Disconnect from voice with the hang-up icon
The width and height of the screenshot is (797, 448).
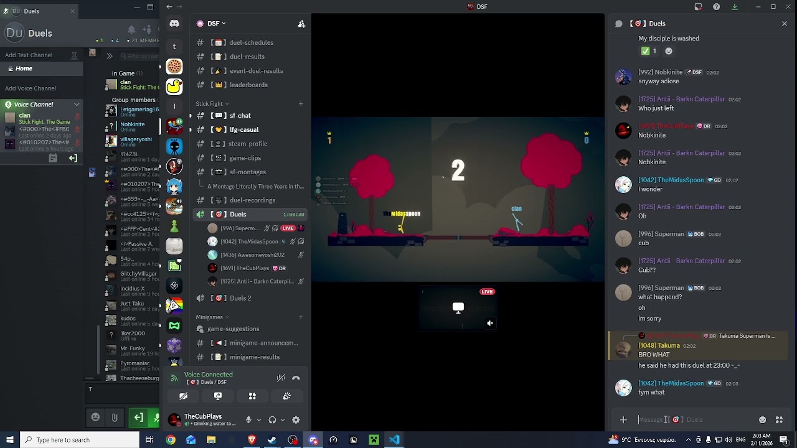coord(296,378)
